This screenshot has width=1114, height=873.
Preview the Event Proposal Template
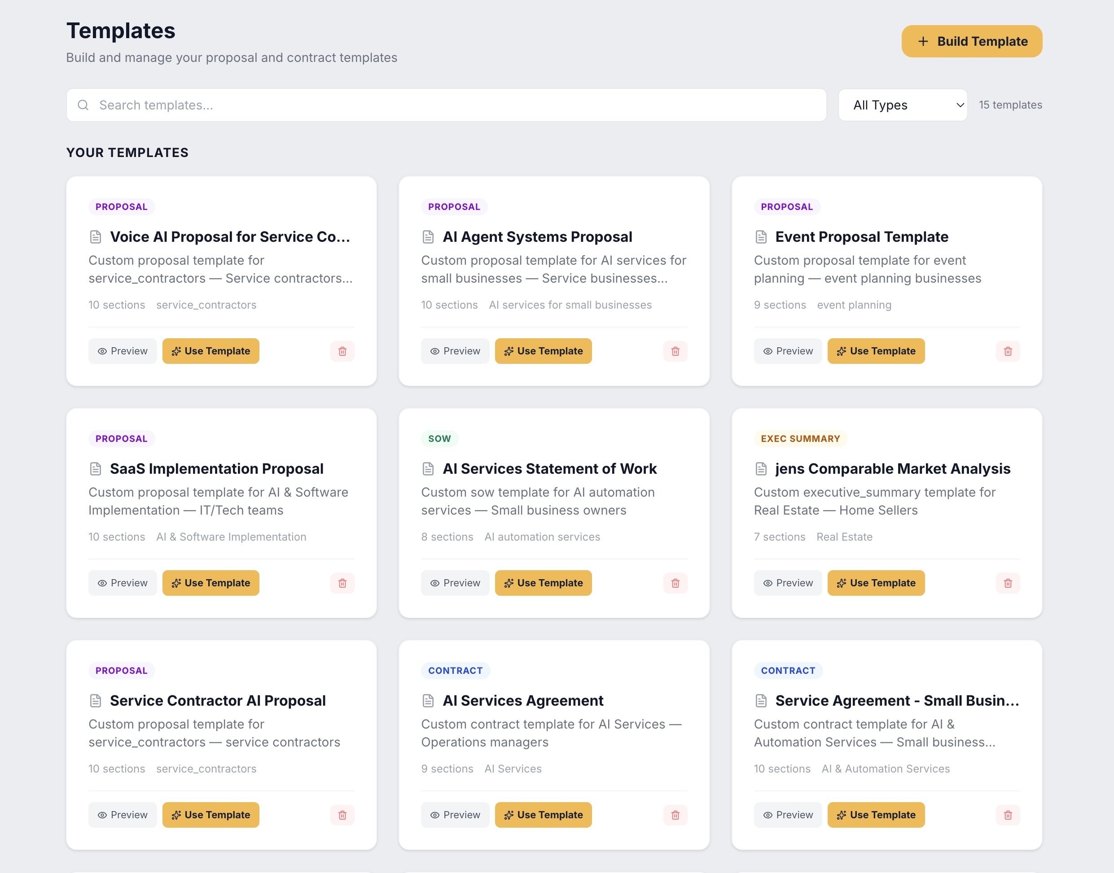point(787,351)
